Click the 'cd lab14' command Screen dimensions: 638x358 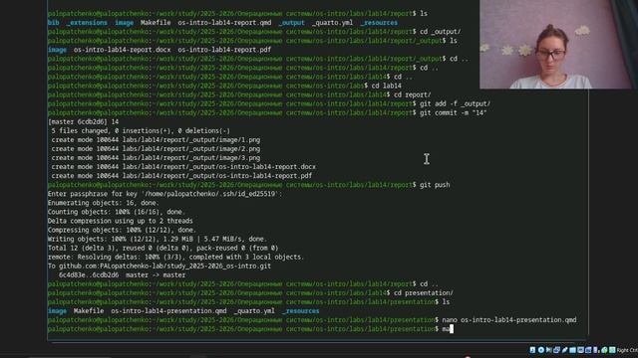coord(386,86)
